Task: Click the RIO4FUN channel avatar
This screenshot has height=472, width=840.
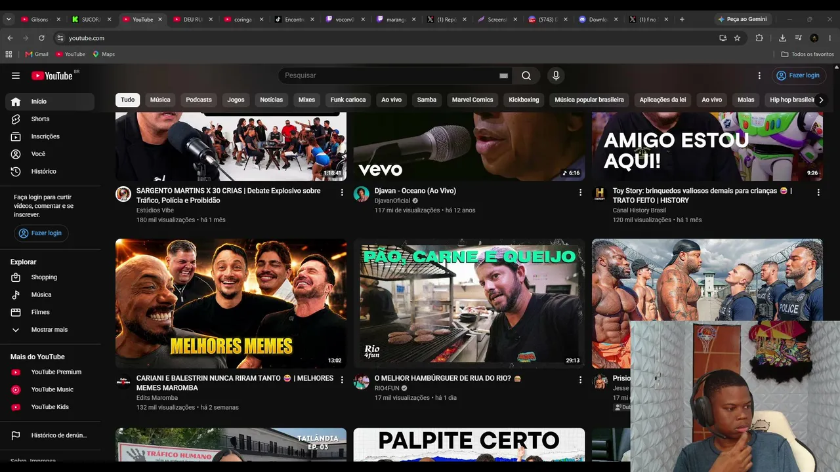Action: pos(362,382)
